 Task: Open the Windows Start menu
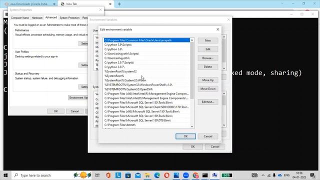pyautogui.click(x=5, y=175)
